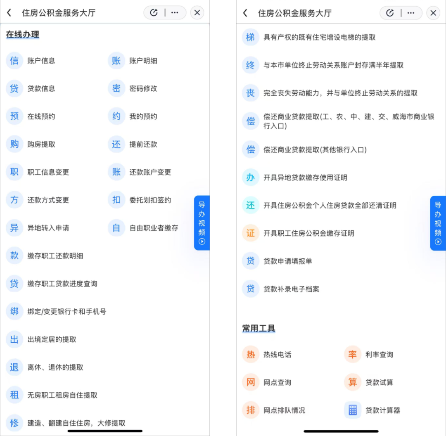Viewport: 446px width, 436px height.
Task: Tap the 证 orange certificate icon
Action: (x=250, y=233)
